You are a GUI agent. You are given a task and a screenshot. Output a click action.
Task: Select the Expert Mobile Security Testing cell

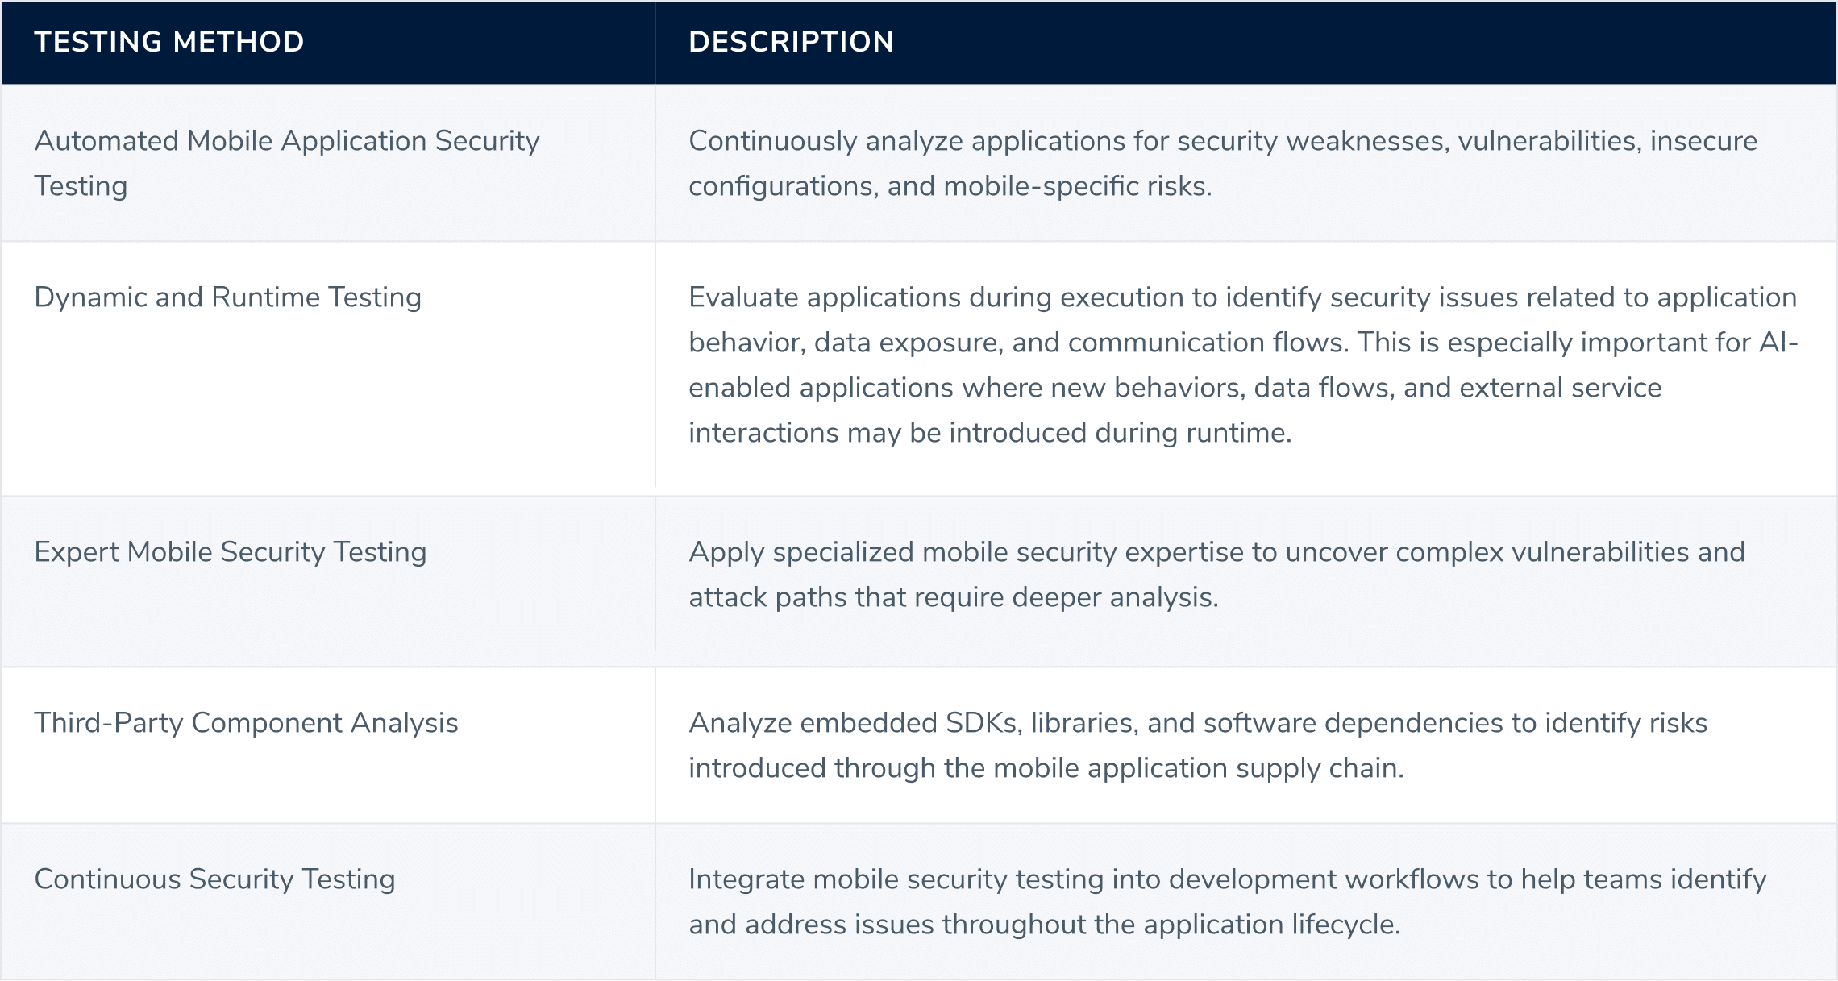[328, 581]
